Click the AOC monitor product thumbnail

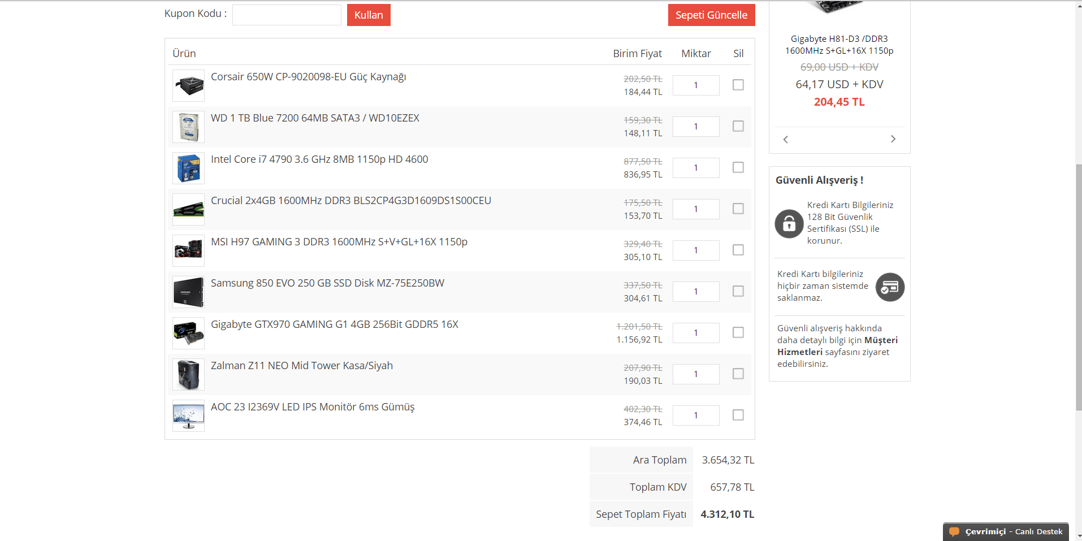point(188,416)
